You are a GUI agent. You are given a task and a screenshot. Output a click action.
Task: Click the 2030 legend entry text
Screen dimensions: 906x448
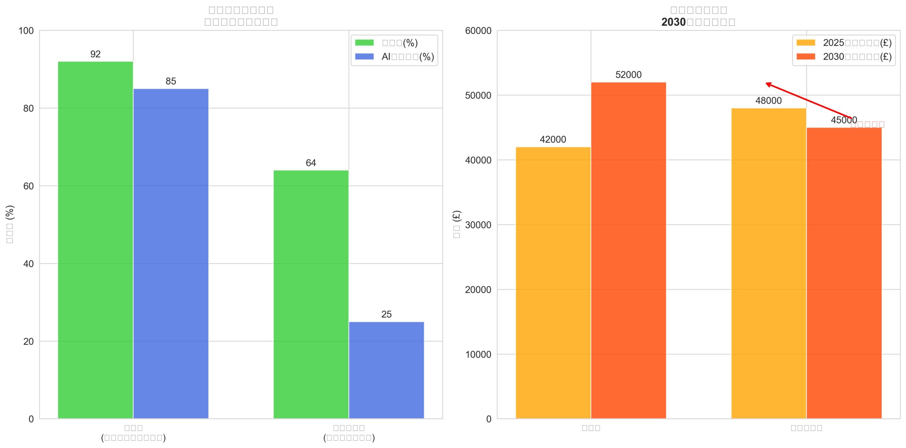(857, 57)
